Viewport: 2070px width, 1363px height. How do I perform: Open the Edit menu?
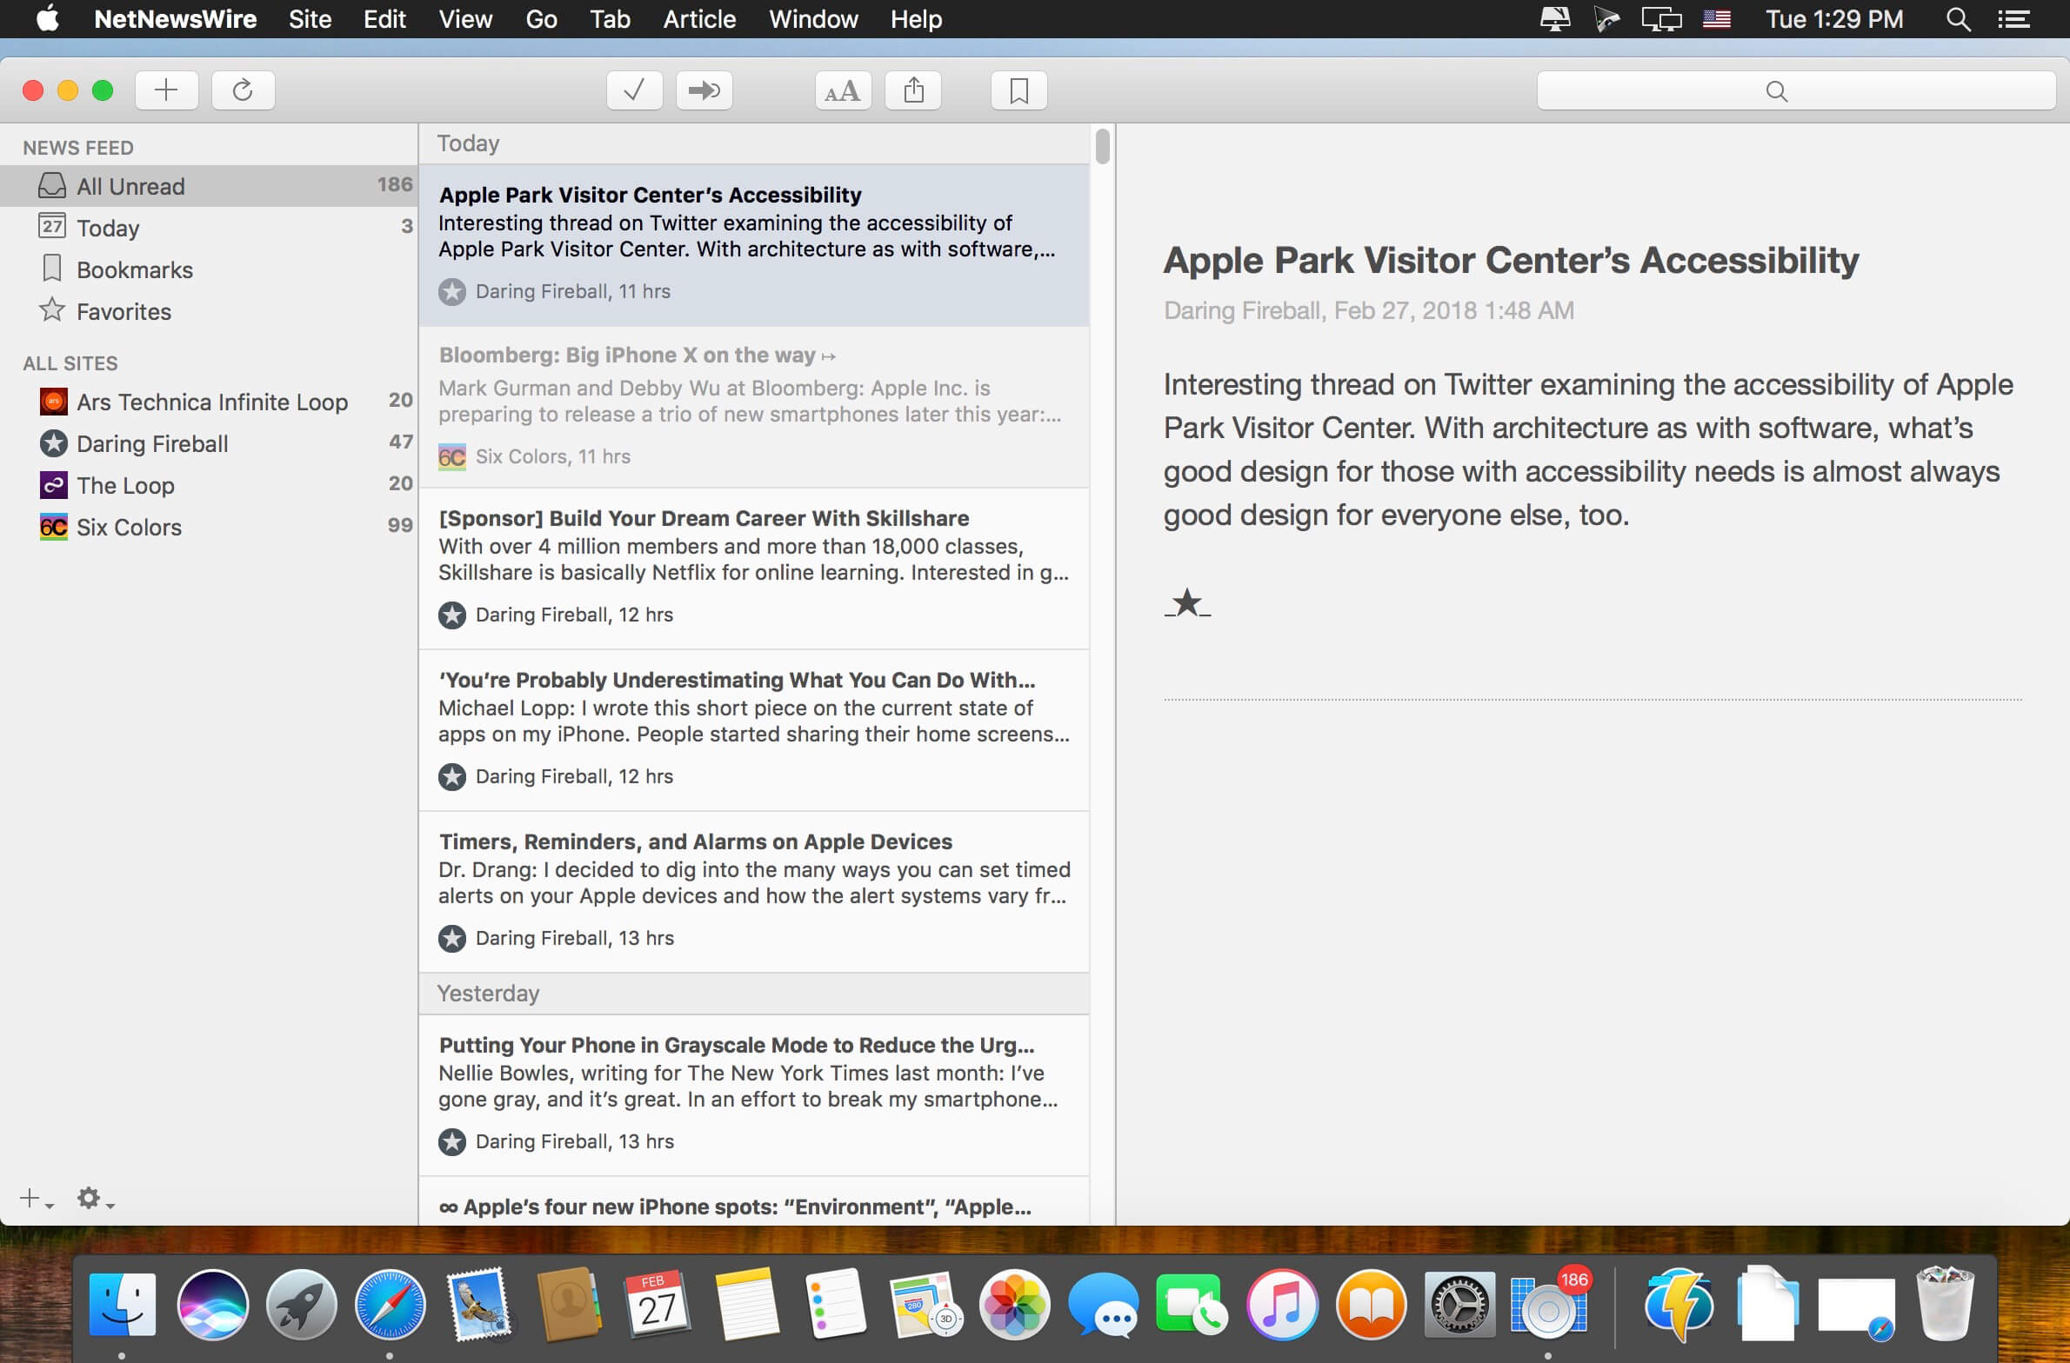(384, 19)
